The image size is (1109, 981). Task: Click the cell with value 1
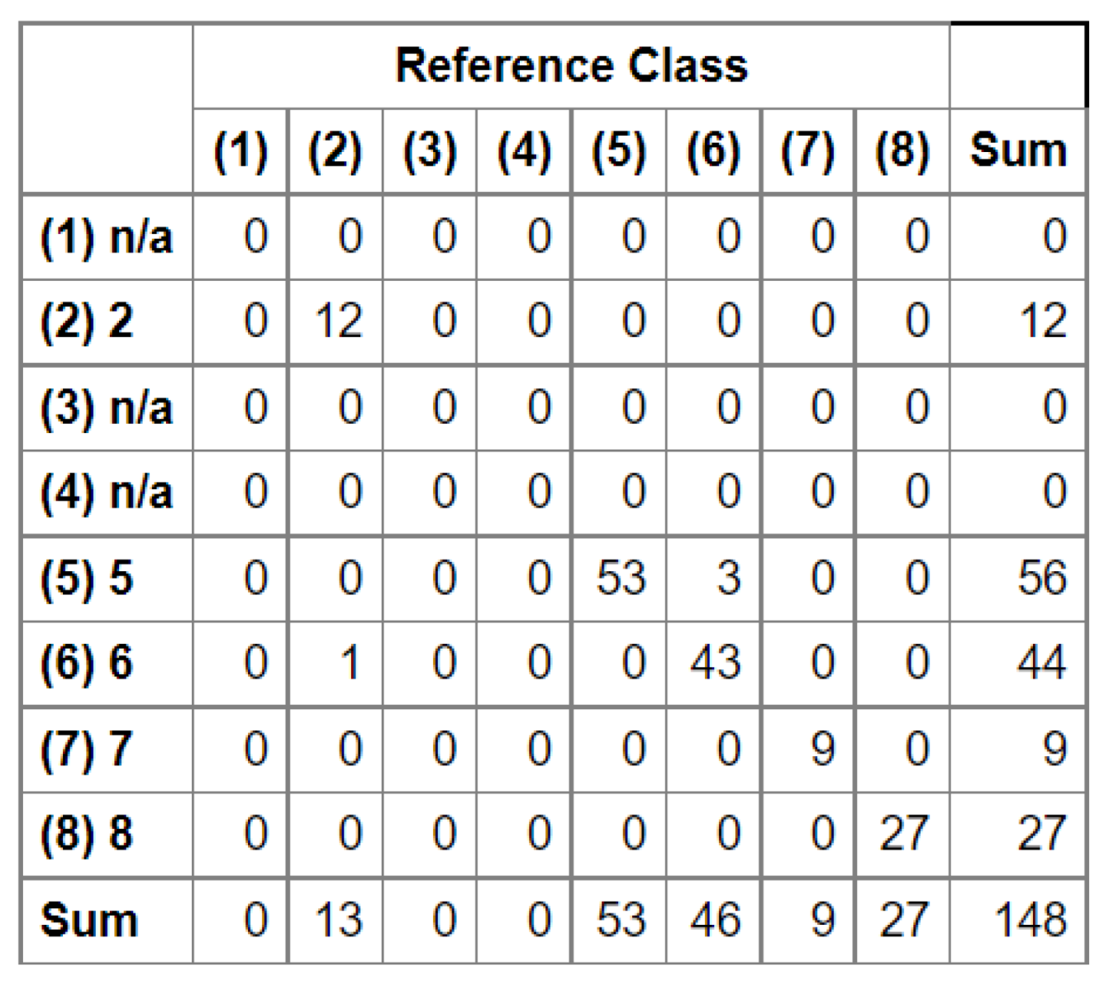click(350, 663)
